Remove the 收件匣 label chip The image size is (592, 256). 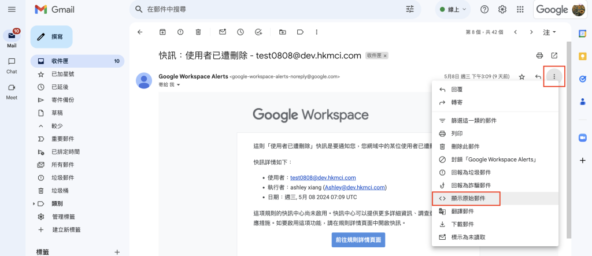pos(385,56)
